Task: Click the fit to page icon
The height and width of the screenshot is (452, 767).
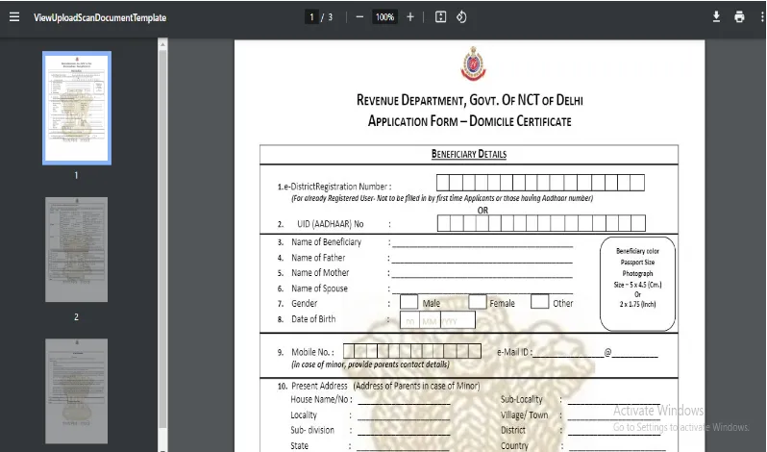Action: click(440, 17)
